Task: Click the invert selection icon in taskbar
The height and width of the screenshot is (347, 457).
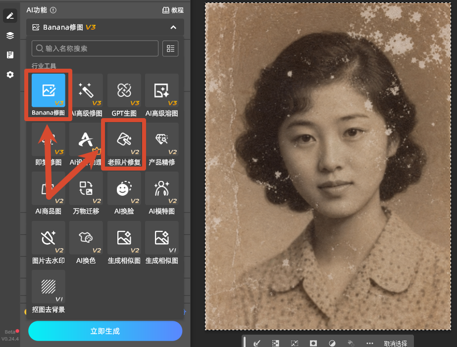Action: (275, 343)
